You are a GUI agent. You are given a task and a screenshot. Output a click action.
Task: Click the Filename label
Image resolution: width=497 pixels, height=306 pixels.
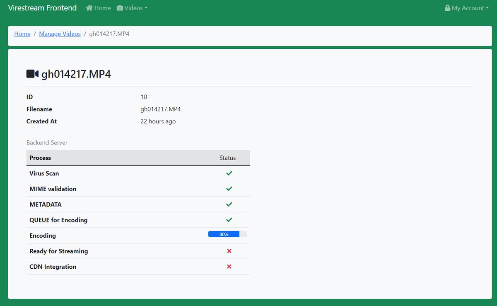(x=39, y=109)
